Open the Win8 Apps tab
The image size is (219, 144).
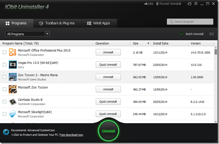pyautogui.click(x=99, y=23)
